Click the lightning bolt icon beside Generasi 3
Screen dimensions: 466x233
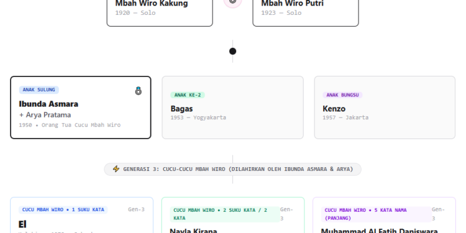click(x=116, y=169)
